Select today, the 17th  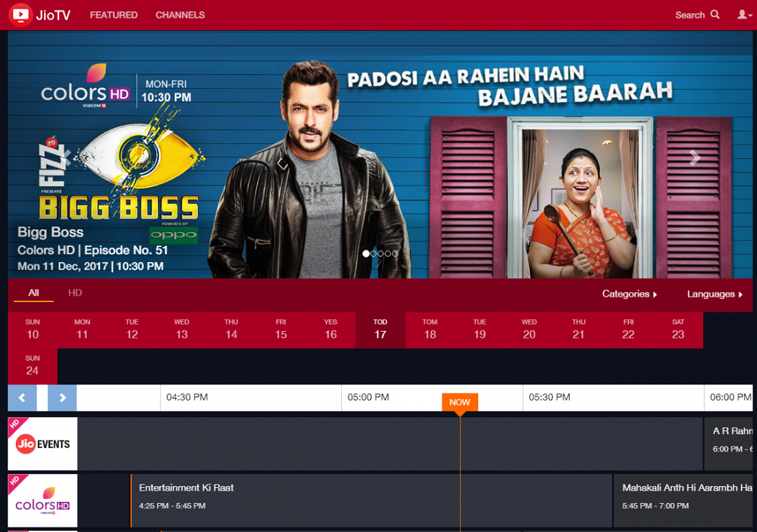(380, 330)
